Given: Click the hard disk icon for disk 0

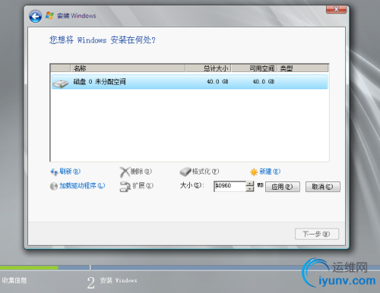Looking at the screenshot, I should click(60, 83).
